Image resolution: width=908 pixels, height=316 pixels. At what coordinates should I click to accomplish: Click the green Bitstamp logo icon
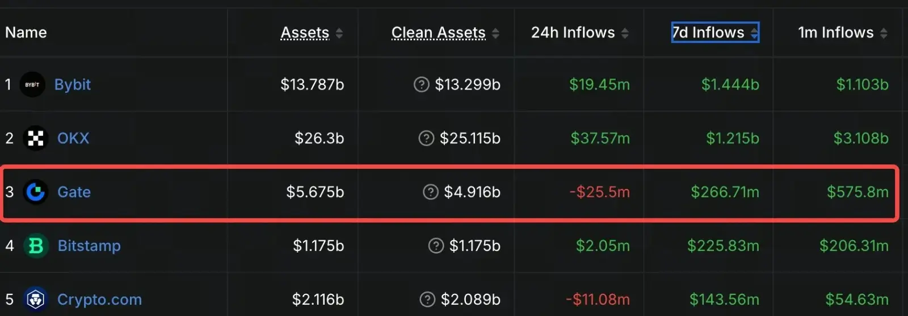click(36, 246)
